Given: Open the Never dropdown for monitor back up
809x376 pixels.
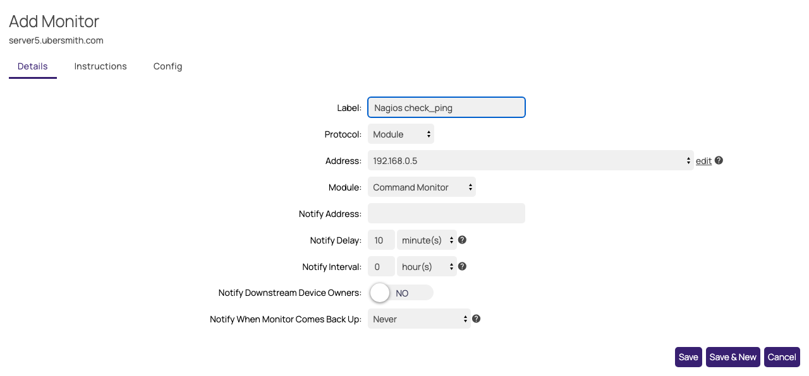Looking at the screenshot, I should 419,319.
